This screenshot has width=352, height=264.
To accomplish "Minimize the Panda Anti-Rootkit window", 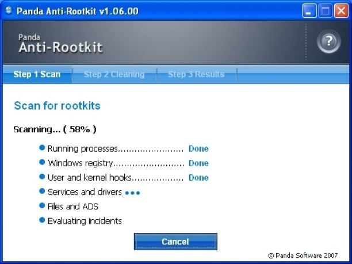I will pyautogui.click(x=309, y=10).
